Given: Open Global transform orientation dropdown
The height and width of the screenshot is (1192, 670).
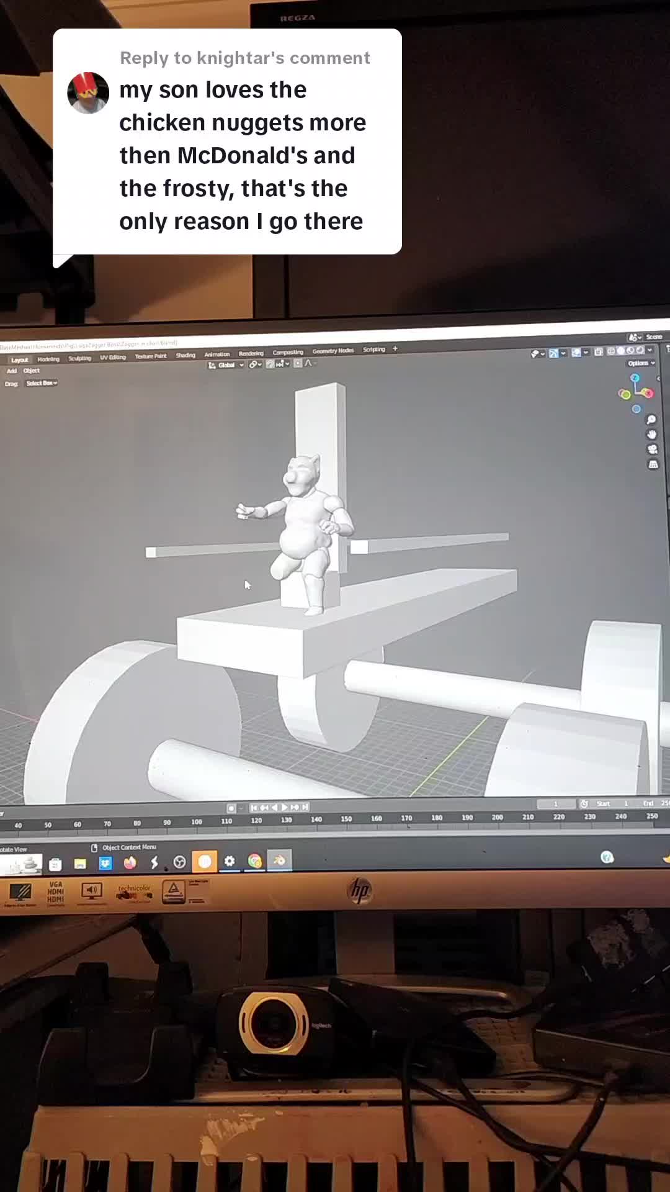Looking at the screenshot, I should click(226, 365).
